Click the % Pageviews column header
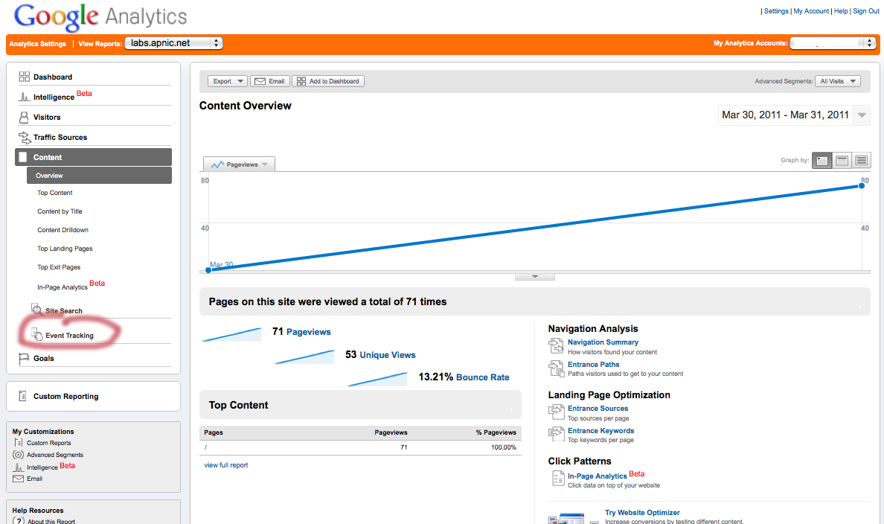884x524 pixels. pos(496,432)
